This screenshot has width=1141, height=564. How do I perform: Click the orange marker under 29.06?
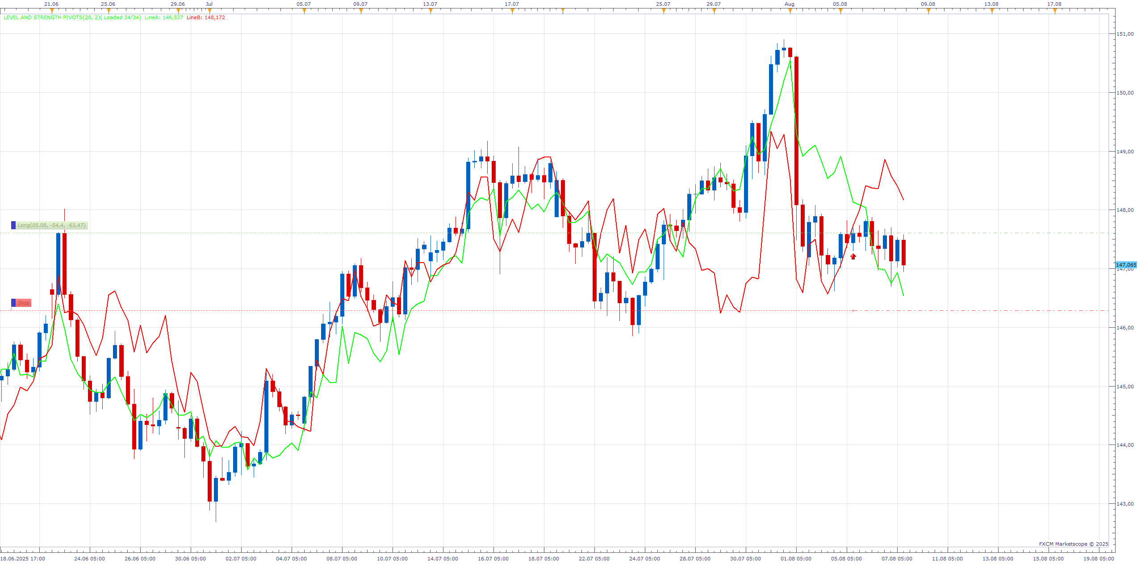pyautogui.click(x=178, y=11)
